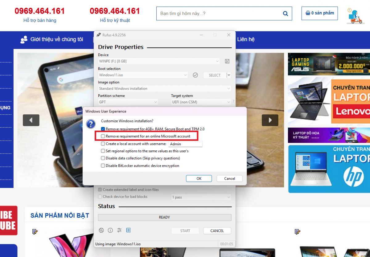Screen dimensions: 370x257
Task: Check Disable BitLocker automatic device encryption
Action: 103,166
